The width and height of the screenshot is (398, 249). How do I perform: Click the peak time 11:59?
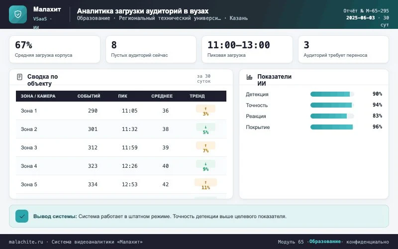pos(130,147)
